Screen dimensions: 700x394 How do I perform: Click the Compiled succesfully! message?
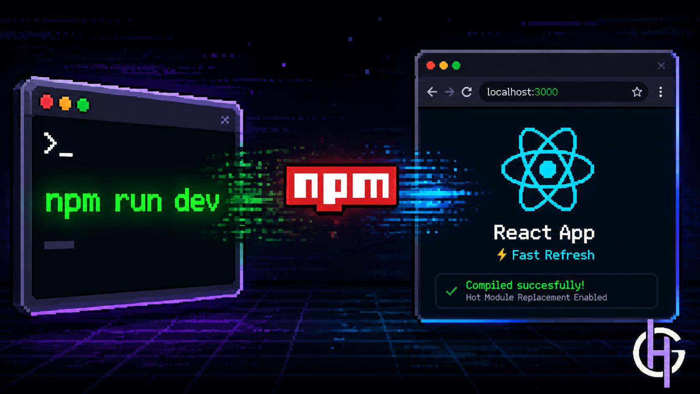pyautogui.click(x=525, y=286)
